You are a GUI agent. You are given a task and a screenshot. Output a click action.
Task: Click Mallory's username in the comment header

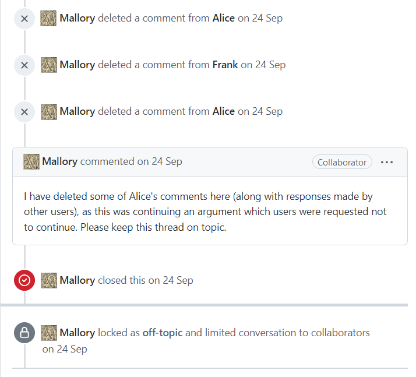(59, 162)
